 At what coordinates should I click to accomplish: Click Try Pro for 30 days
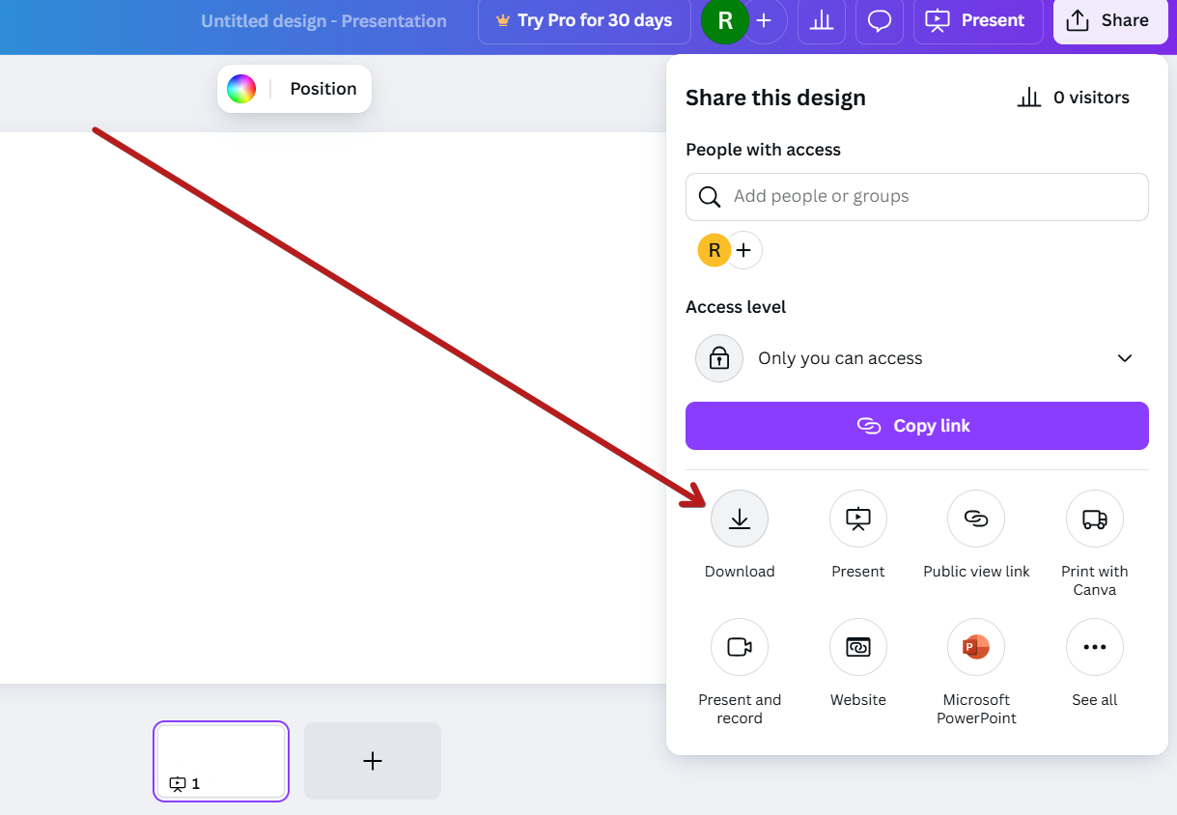coord(584,20)
